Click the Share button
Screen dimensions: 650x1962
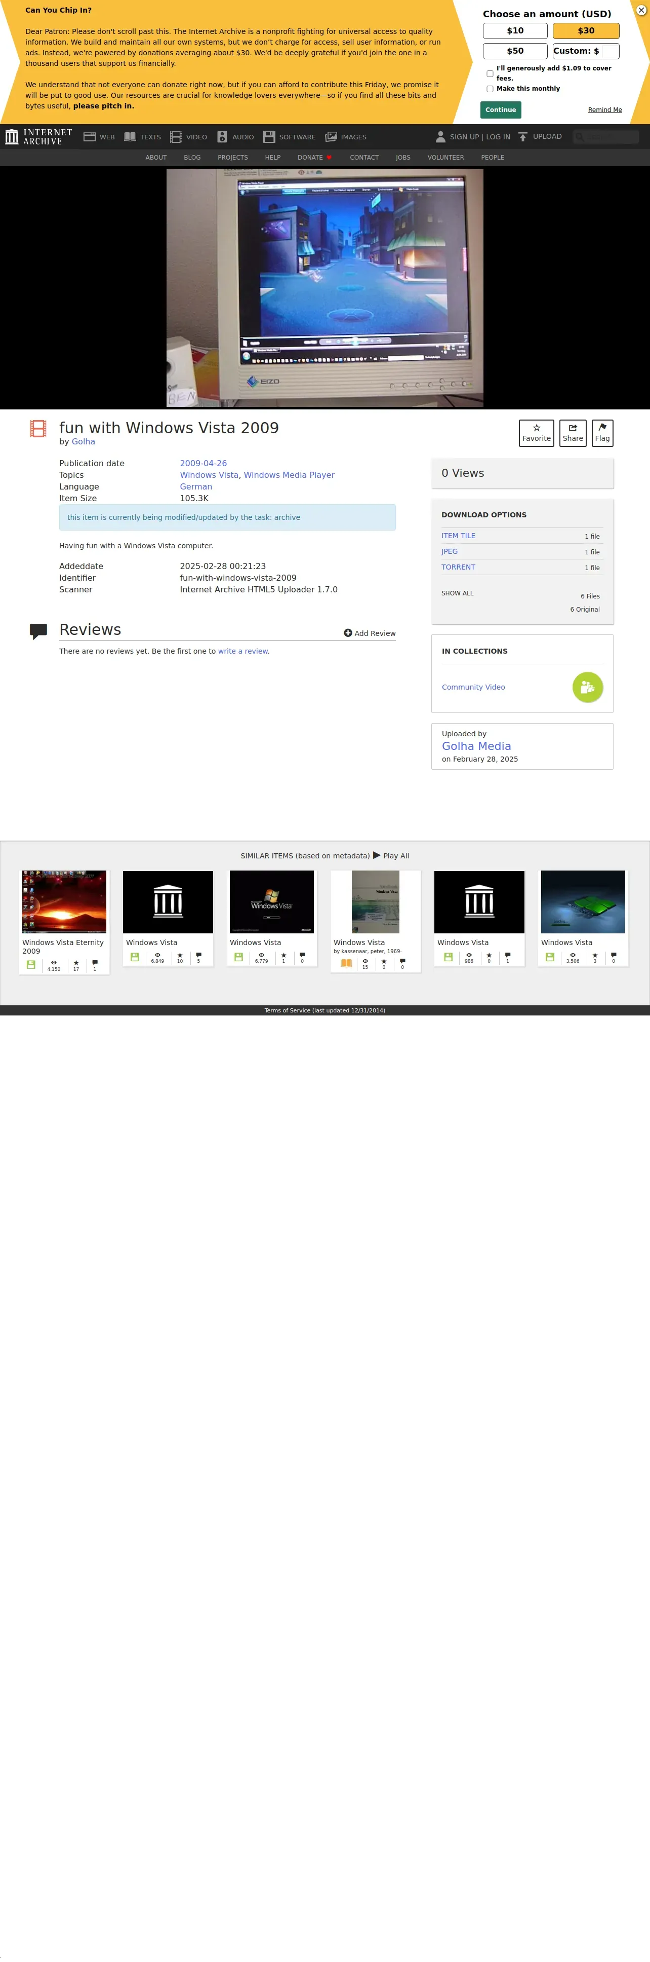573,433
